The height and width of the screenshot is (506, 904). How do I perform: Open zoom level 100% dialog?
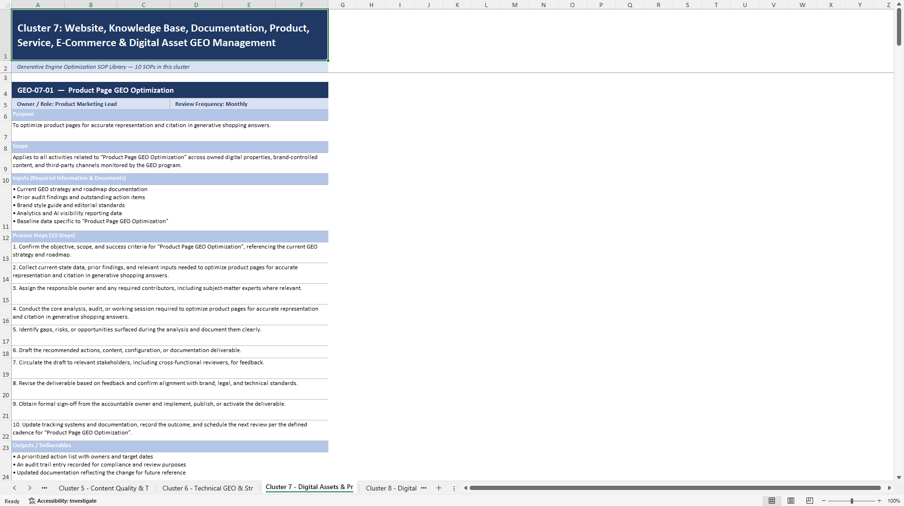pyautogui.click(x=894, y=501)
